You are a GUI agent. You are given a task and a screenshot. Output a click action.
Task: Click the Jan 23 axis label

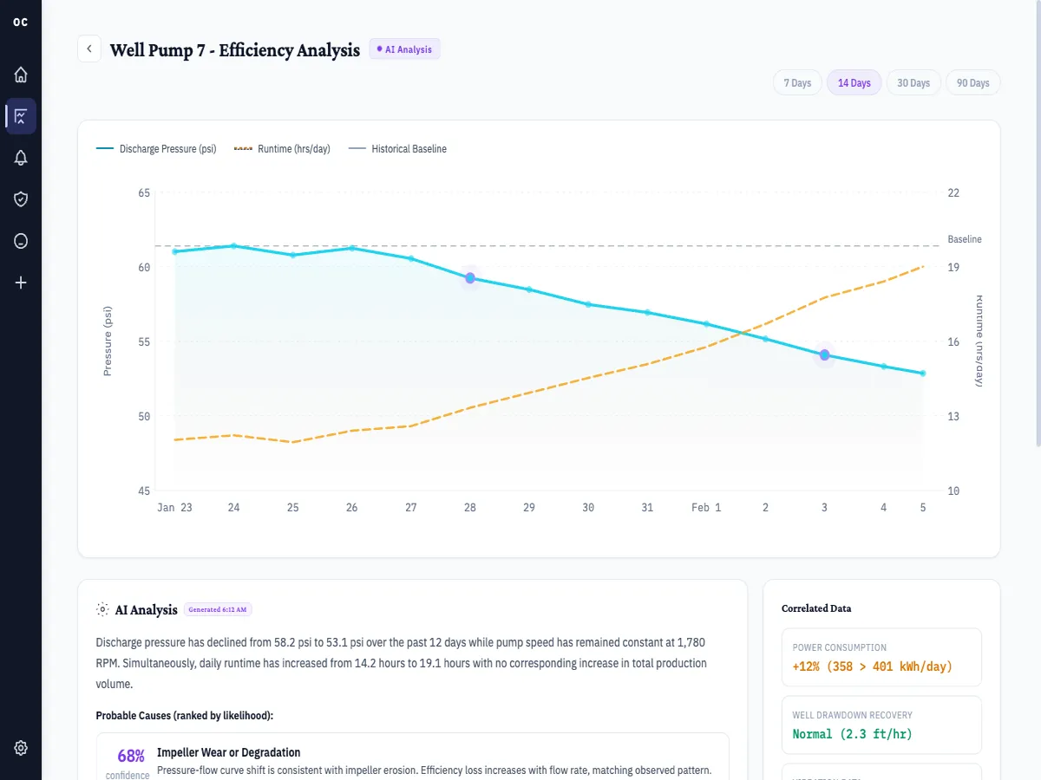coord(174,508)
